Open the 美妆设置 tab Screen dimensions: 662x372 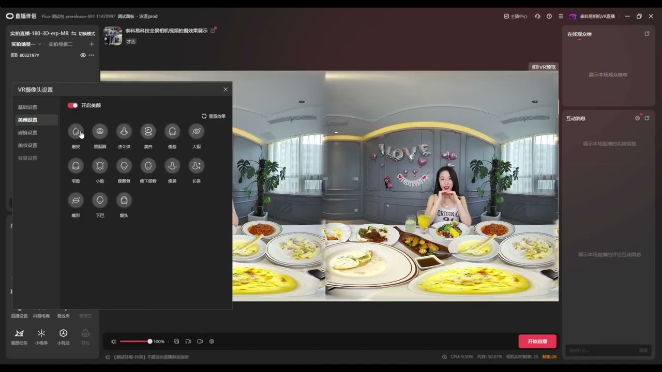(28, 145)
